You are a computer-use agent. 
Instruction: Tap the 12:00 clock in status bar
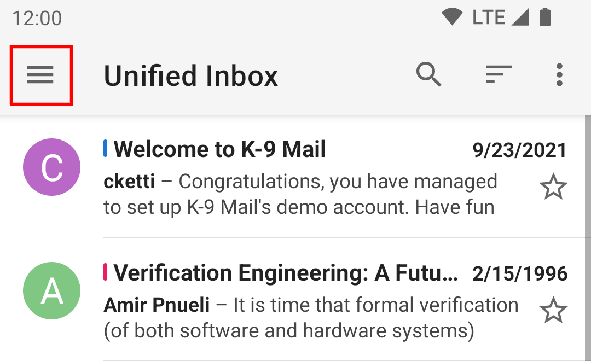(37, 18)
